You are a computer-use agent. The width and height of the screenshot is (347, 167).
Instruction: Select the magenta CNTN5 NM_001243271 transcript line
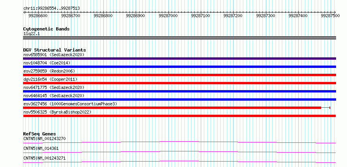[179, 162]
